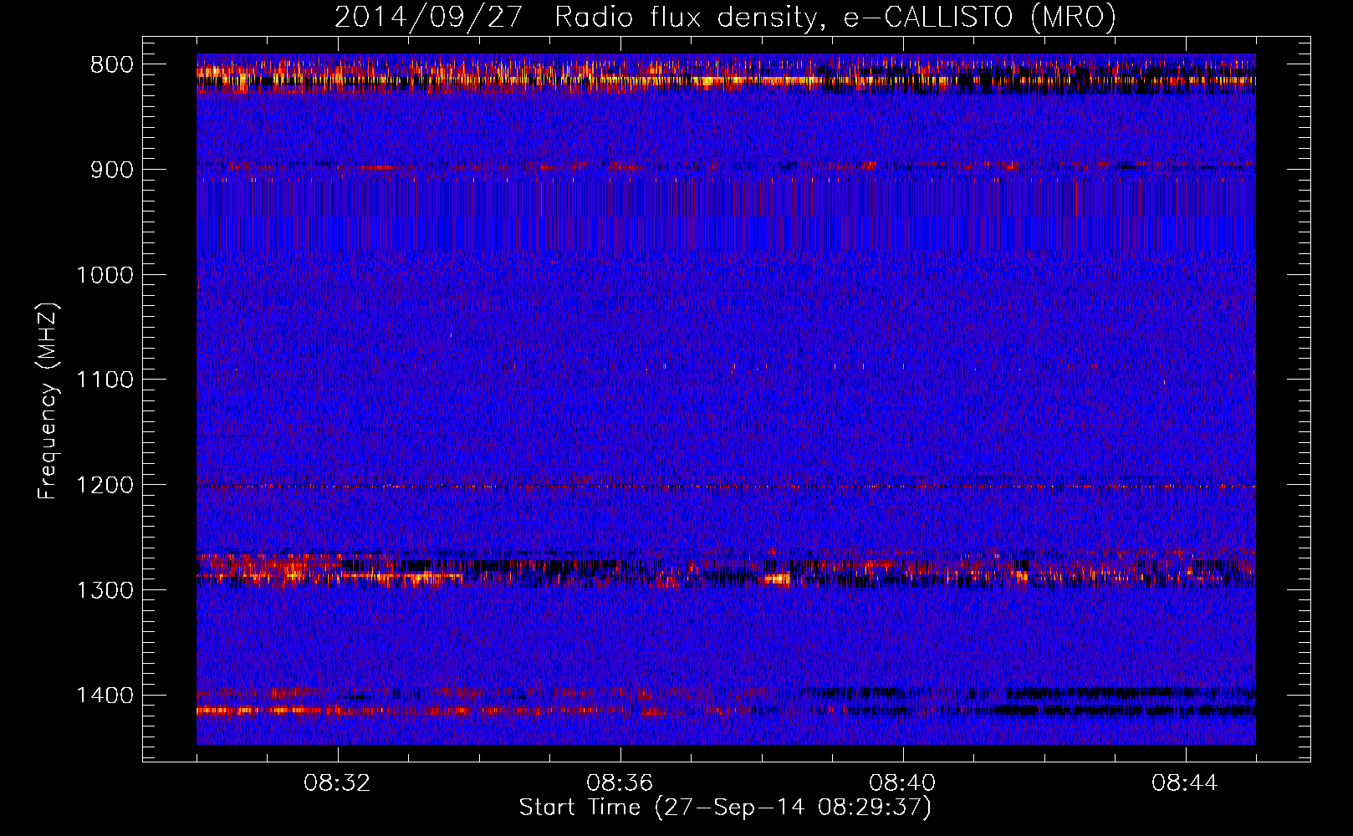This screenshot has height=836, width=1353.
Task: Select the 1400 frequency tick label
Action: point(105,696)
